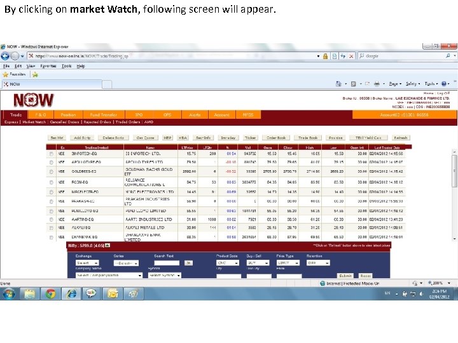This screenshot has height=343, width=458.
Task: Open the Select Symbol dropdown
Action: (165, 275)
